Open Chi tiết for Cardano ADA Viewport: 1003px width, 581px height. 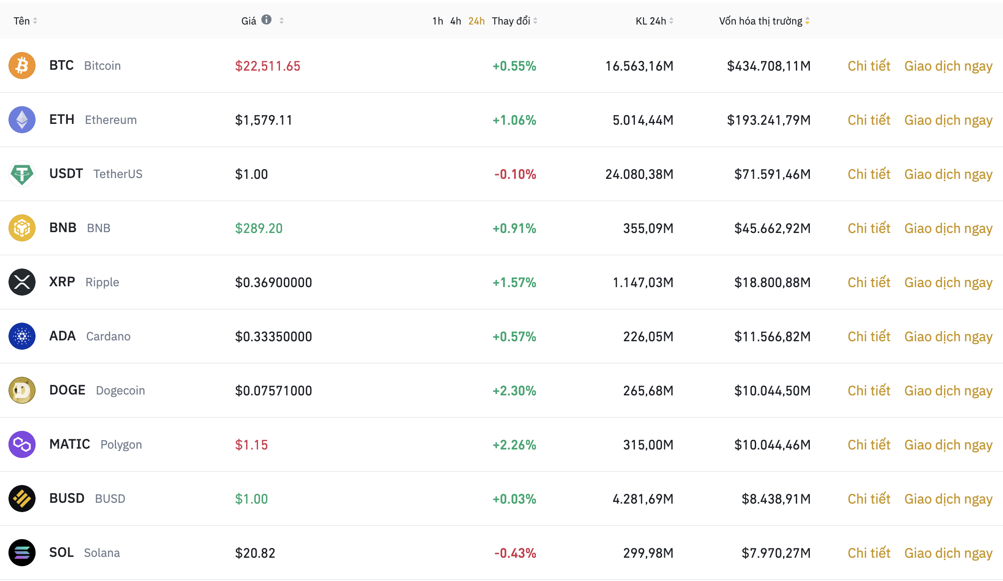pyautogui.click(x=869, y=337)
